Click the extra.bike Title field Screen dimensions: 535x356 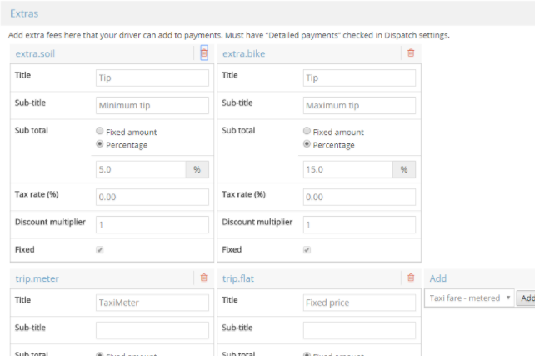[x=359, y=78]
